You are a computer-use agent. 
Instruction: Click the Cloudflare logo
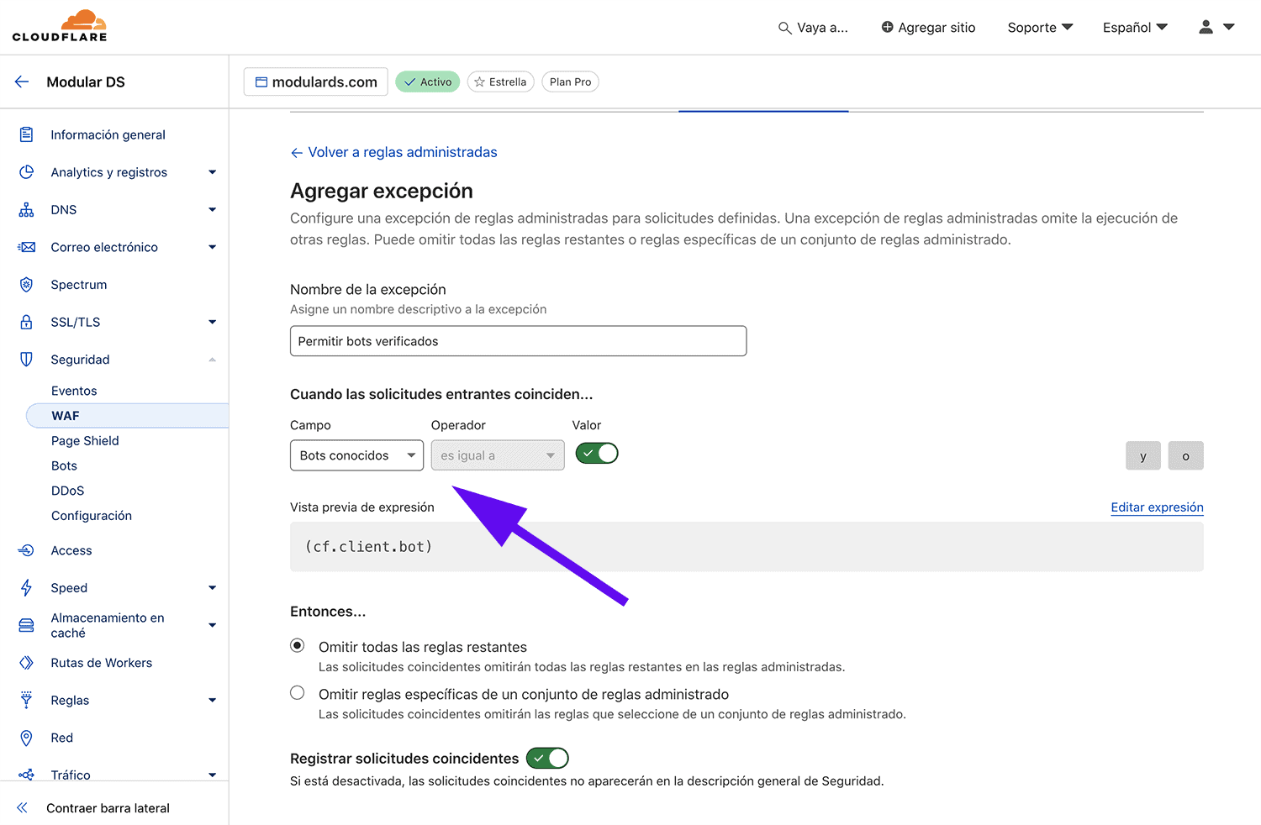click(x=60, y=26)
